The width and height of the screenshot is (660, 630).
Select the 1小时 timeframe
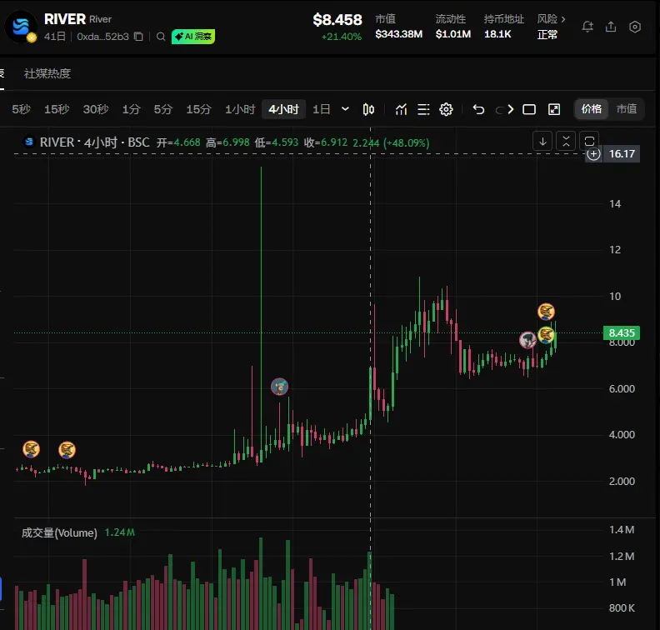240,109
